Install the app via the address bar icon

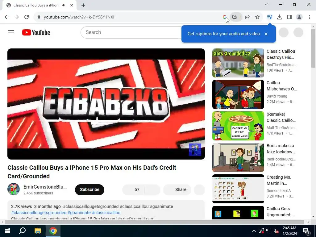point(235,17)
